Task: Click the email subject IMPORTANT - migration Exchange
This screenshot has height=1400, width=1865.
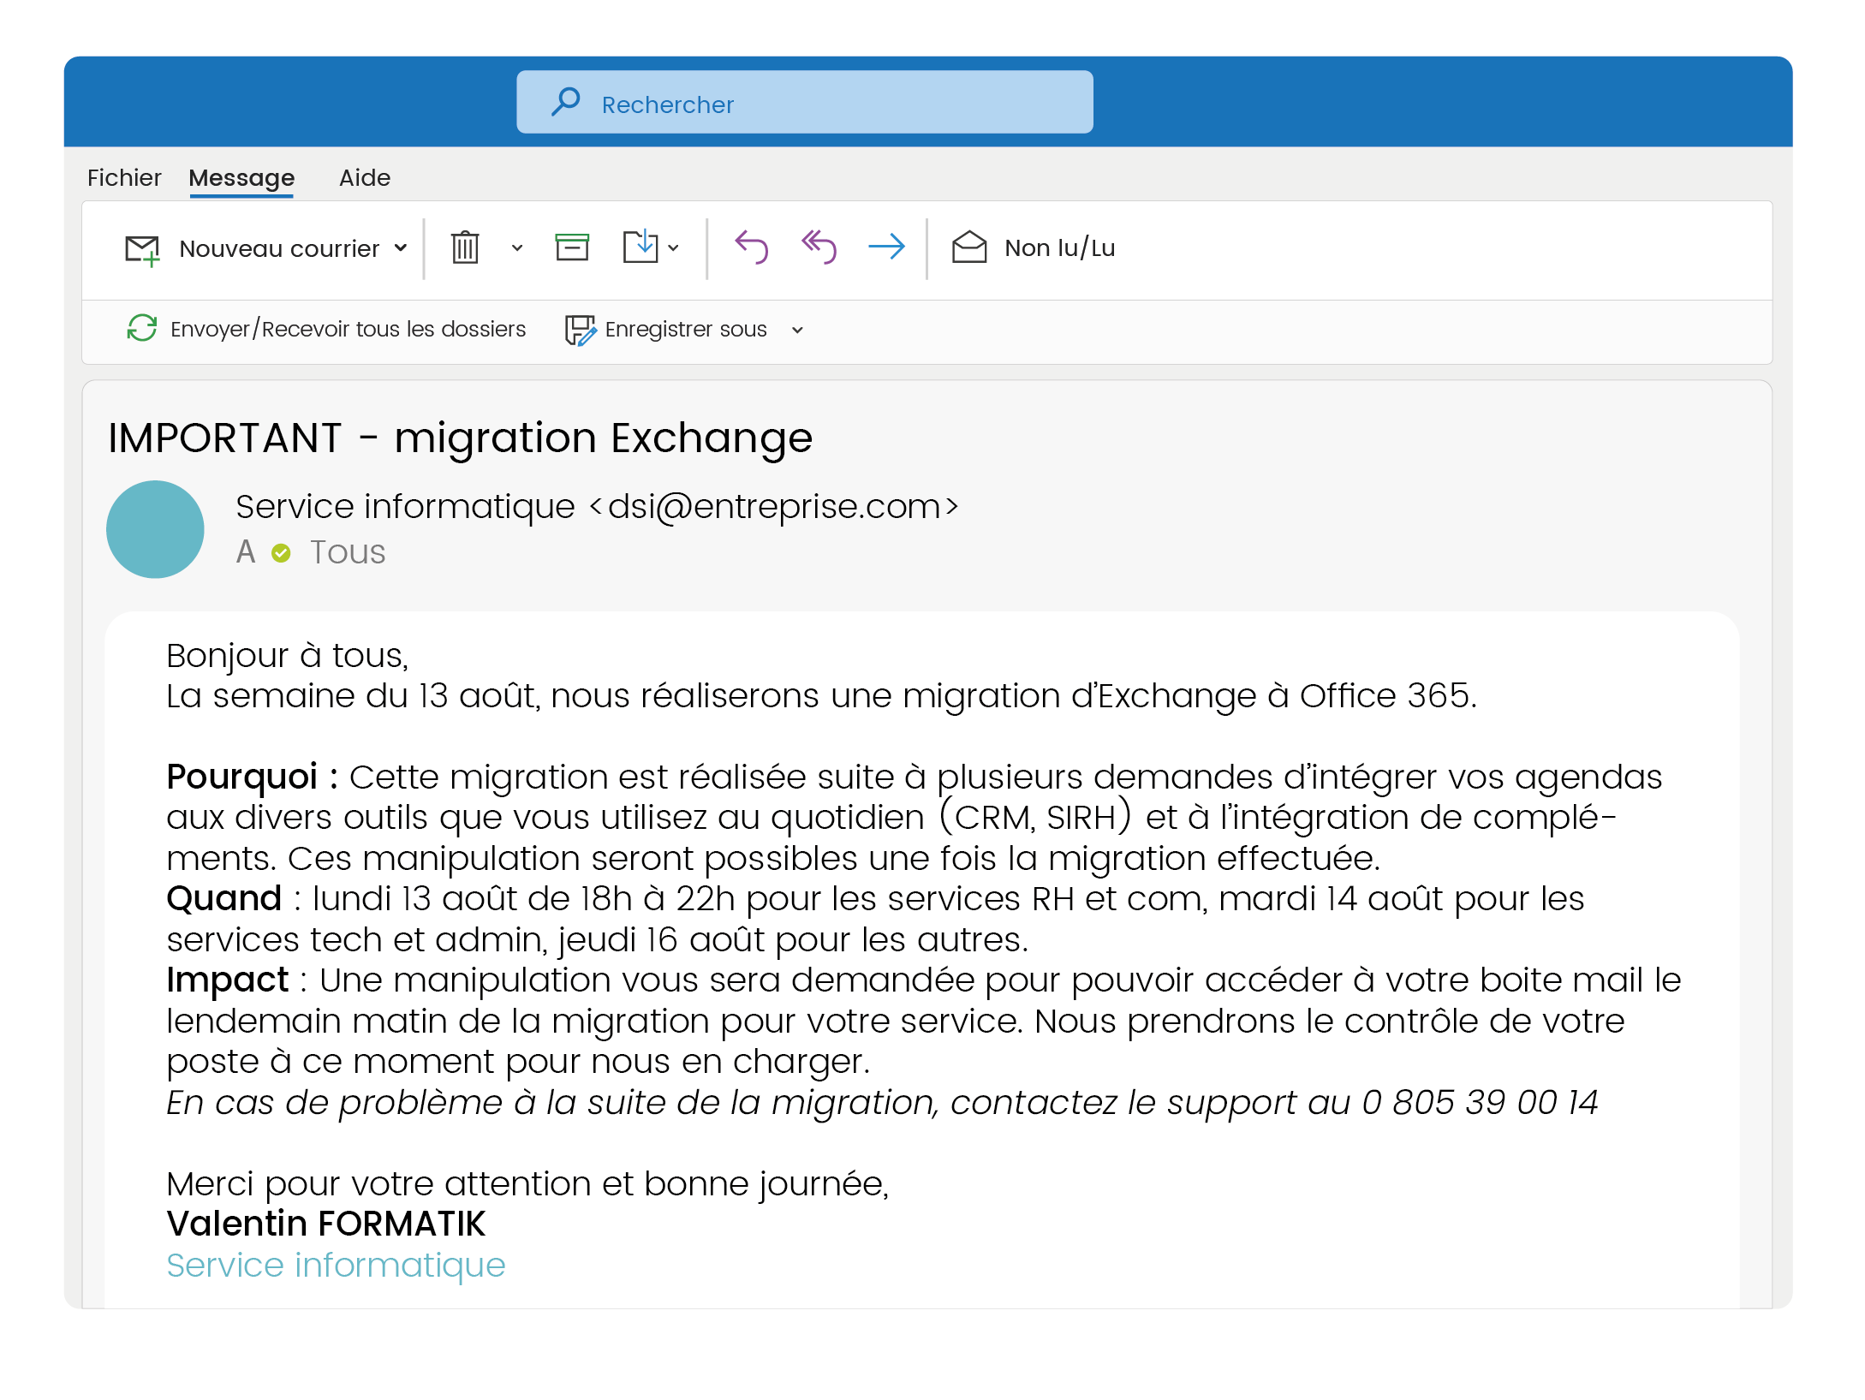Action: click(x=460, y=438)
